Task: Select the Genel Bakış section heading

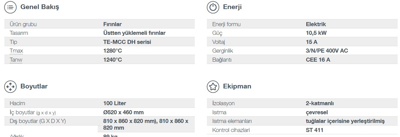Action: coord(39,7)
